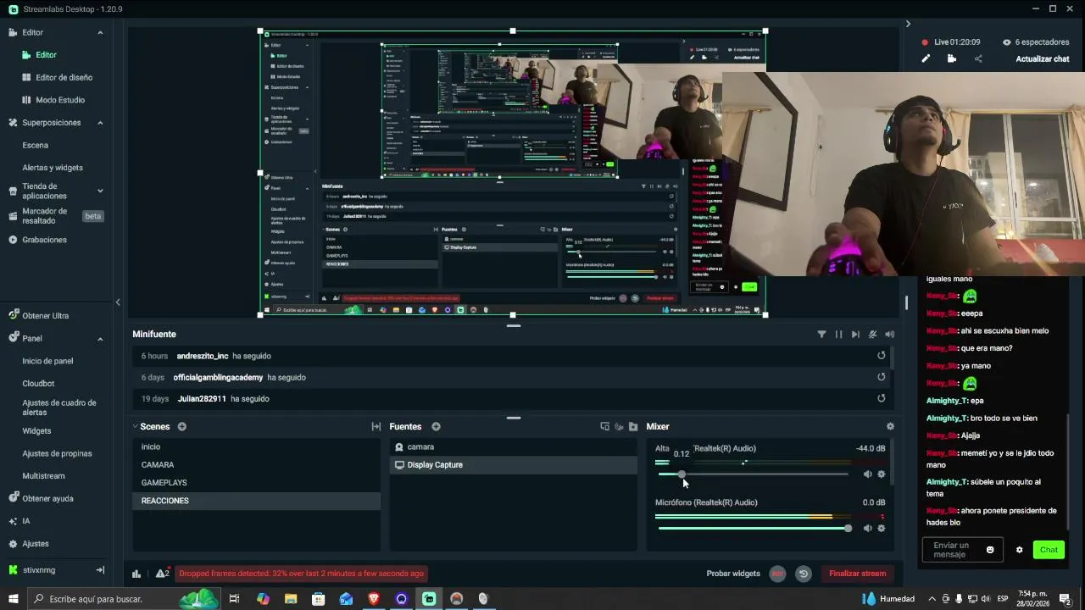Mute Micrófono Realtek audio speaker

tap(867, 529)
